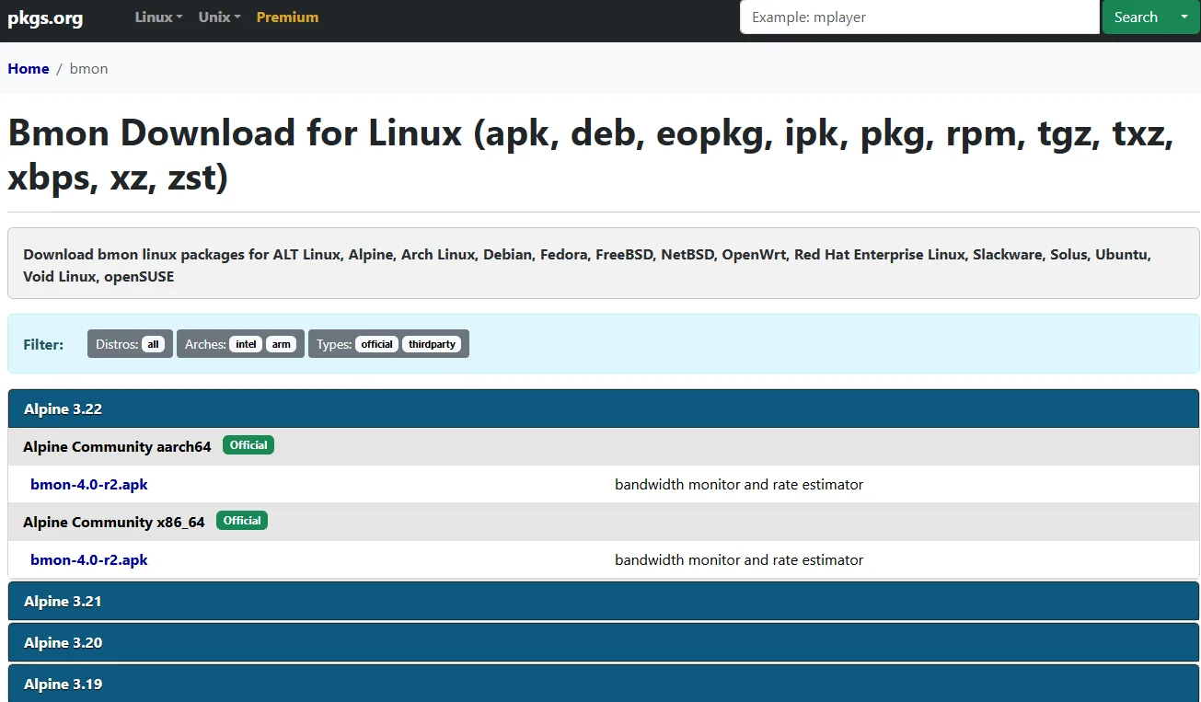1201x702 pixels.
Task: Toggle the 'intel' architecture filter
Action: [246, 344]
